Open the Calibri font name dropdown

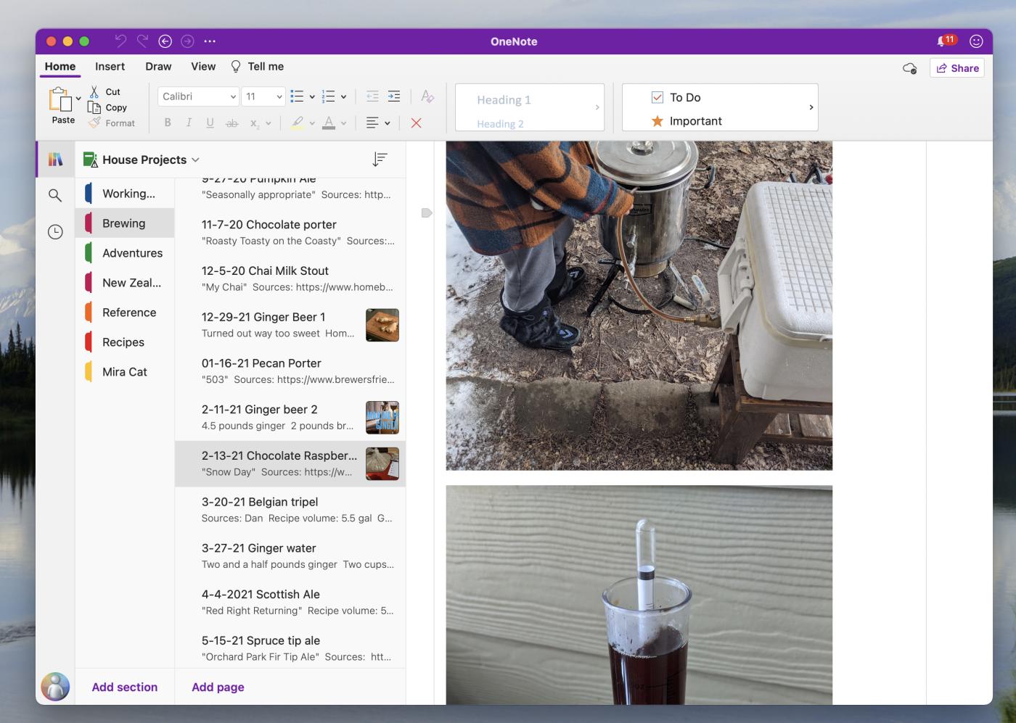click(198, 96)
